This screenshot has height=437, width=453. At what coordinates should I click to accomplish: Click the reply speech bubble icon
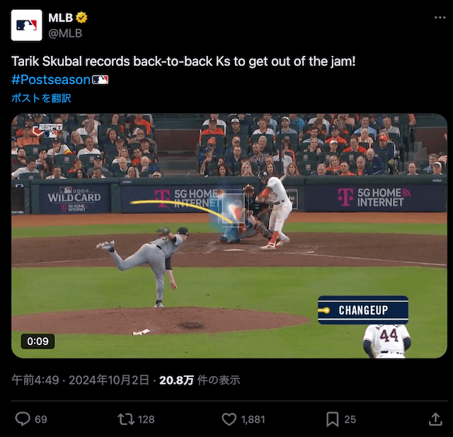click(x=23, y=419)
